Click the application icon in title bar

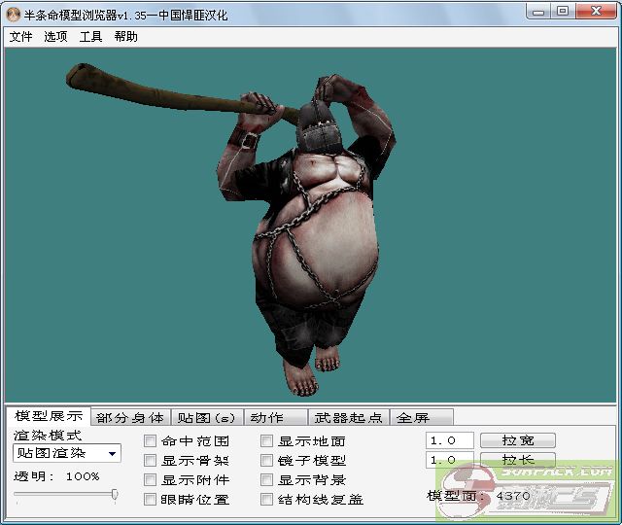pyautogui.click(x=14, y=12)
